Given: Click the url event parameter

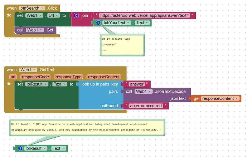Looking at the screenshot, I should [x=13, y=77].
